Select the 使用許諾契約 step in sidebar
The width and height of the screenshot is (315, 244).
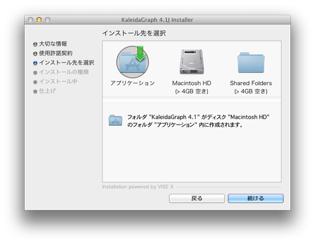click(56, 53)
